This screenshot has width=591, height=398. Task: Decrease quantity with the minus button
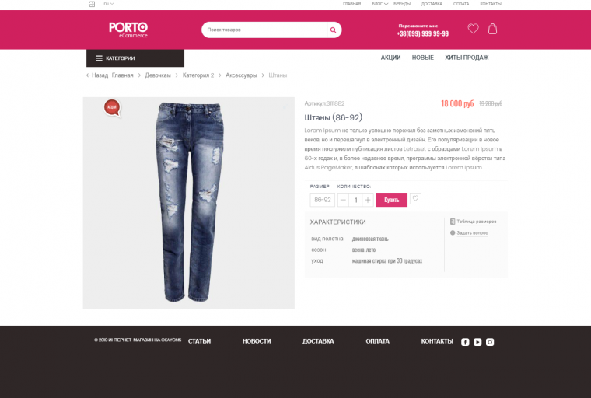click(343, 200)
